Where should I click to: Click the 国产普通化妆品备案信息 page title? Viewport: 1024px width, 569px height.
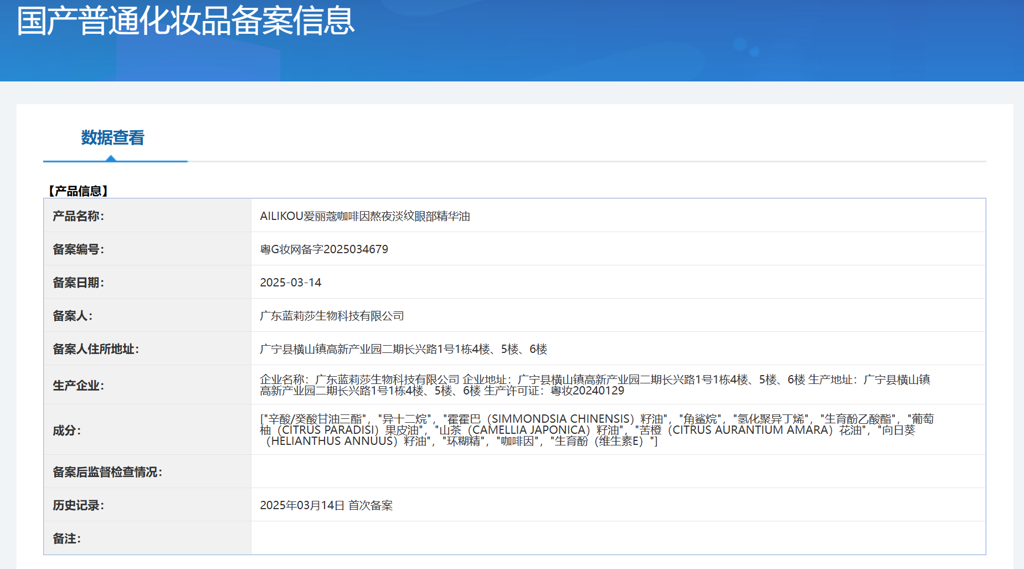tap(186, 20)
